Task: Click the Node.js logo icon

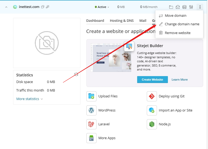Action: coord(152,124)
